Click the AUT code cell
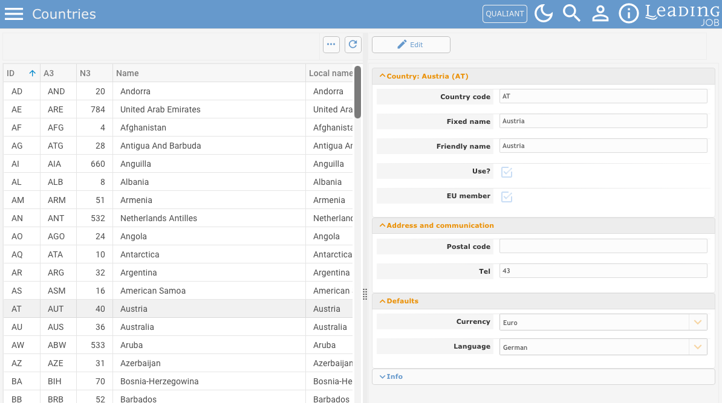The image size is (722, 403). point(58,309)
